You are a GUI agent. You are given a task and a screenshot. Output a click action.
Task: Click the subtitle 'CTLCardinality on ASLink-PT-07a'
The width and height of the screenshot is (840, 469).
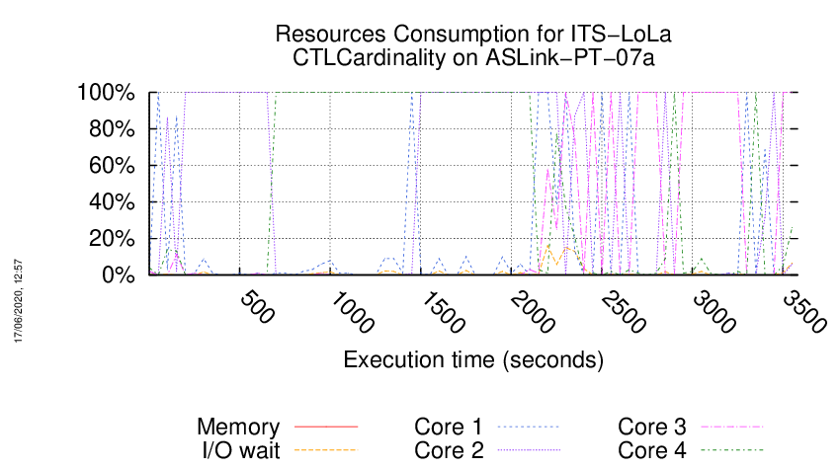pyautogui.click(x=473, y=57)
